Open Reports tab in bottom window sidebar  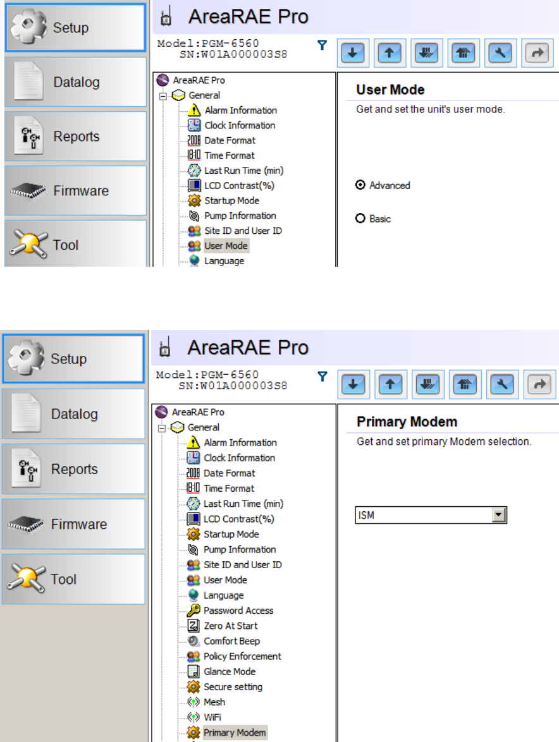73,469
